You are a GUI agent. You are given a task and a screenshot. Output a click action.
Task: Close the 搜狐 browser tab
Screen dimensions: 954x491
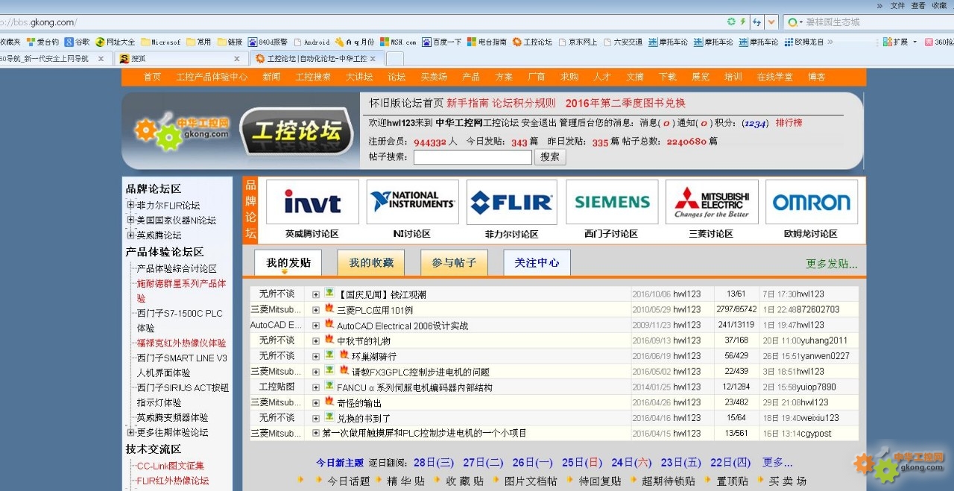point(237,58)
